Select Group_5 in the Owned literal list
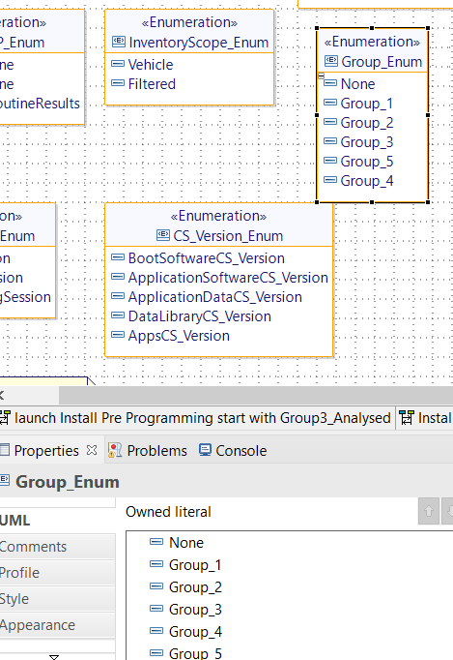 coord(195,653)
